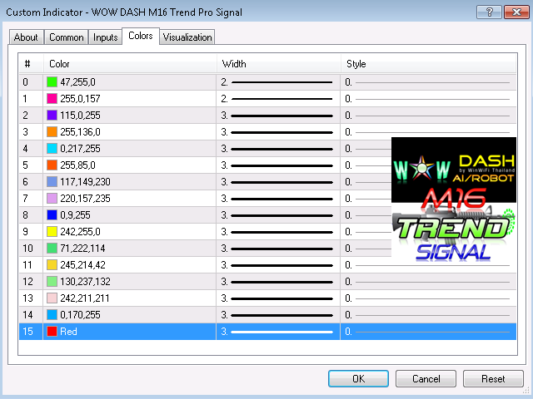This screenshot has width=533, height=399.
Task: Restore defaults with the Reset button
Action: coord(493,378)
